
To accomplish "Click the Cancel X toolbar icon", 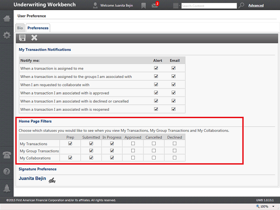I will (x=34, y=38).
